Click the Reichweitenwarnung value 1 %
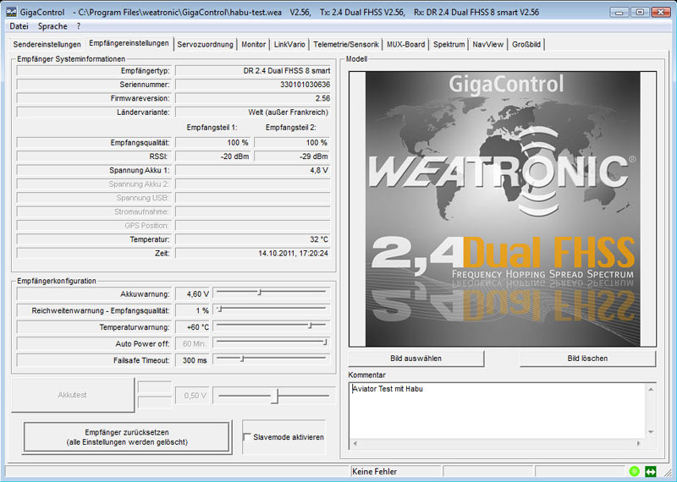The height and width of the screenshot is (482, 677). pyautogui.click(x=193, y=310)
